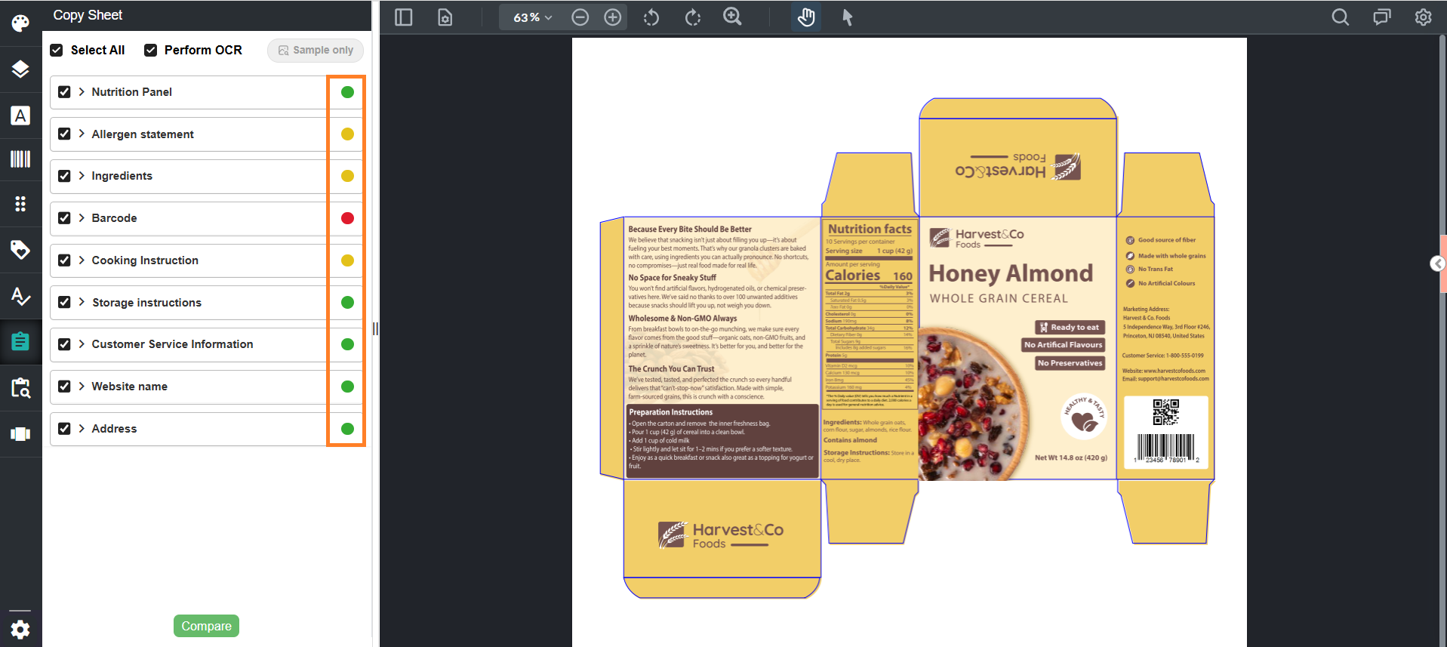Click the zoom out minus icon
The image size is (1447, 647).
pos(580,17)
